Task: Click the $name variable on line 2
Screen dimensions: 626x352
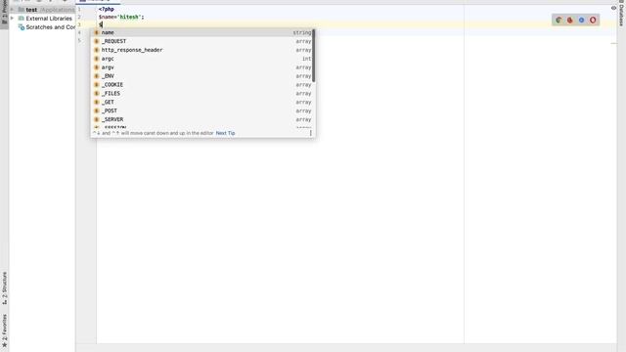Action: point(107,18)
